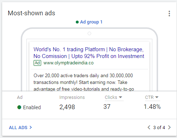This screenshot has height=138, width=177.
Task: Click the Impressions column label
Action: (x=72, y=97)
